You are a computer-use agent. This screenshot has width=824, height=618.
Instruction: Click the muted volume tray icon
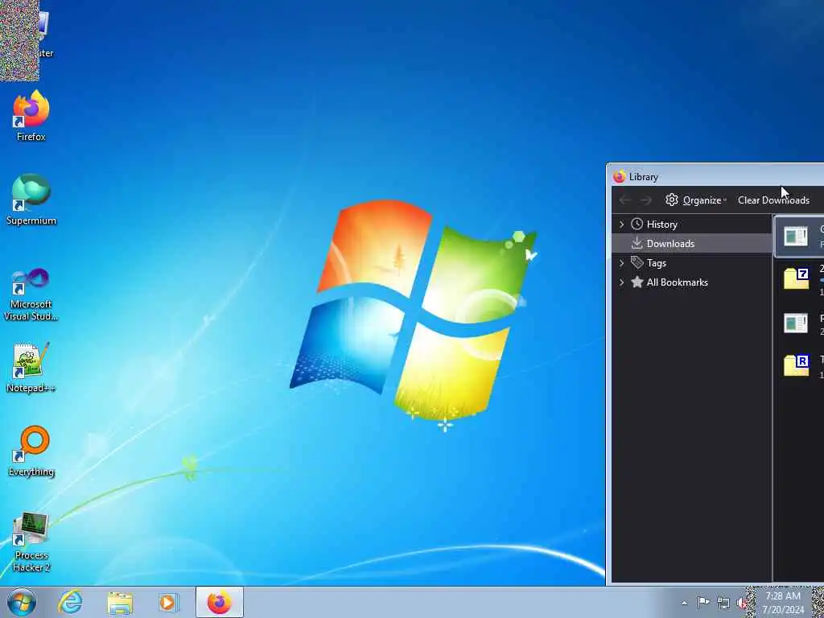pos(742,603)
